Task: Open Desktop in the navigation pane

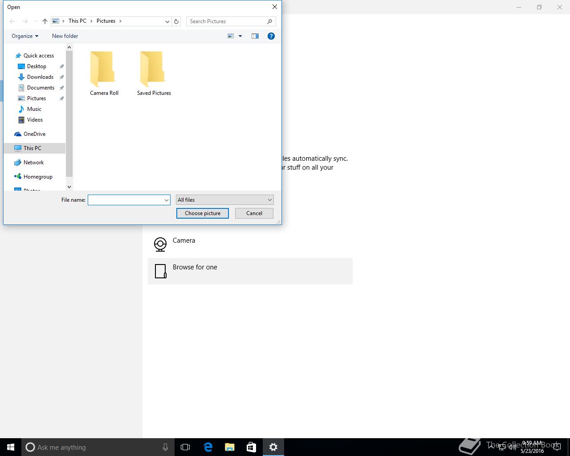Action: pyautogui.click(x=37, y=66)
